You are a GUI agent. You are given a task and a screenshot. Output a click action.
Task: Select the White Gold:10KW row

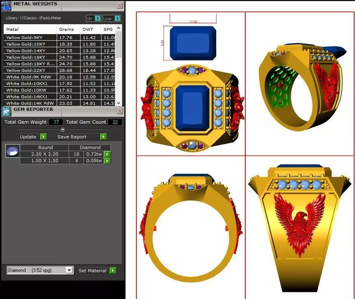pyautogui.click(x=60, y=90)
